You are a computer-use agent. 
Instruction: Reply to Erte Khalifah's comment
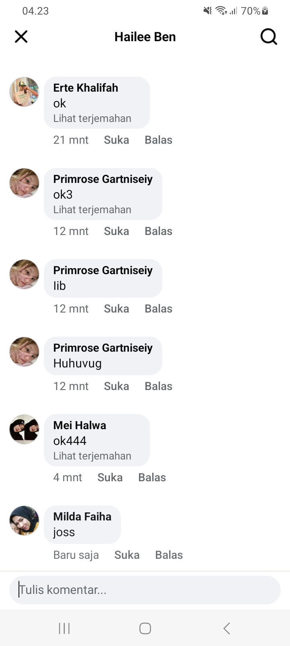158,140
